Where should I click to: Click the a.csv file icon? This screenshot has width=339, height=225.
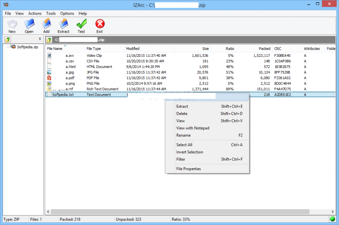point(49,61)
